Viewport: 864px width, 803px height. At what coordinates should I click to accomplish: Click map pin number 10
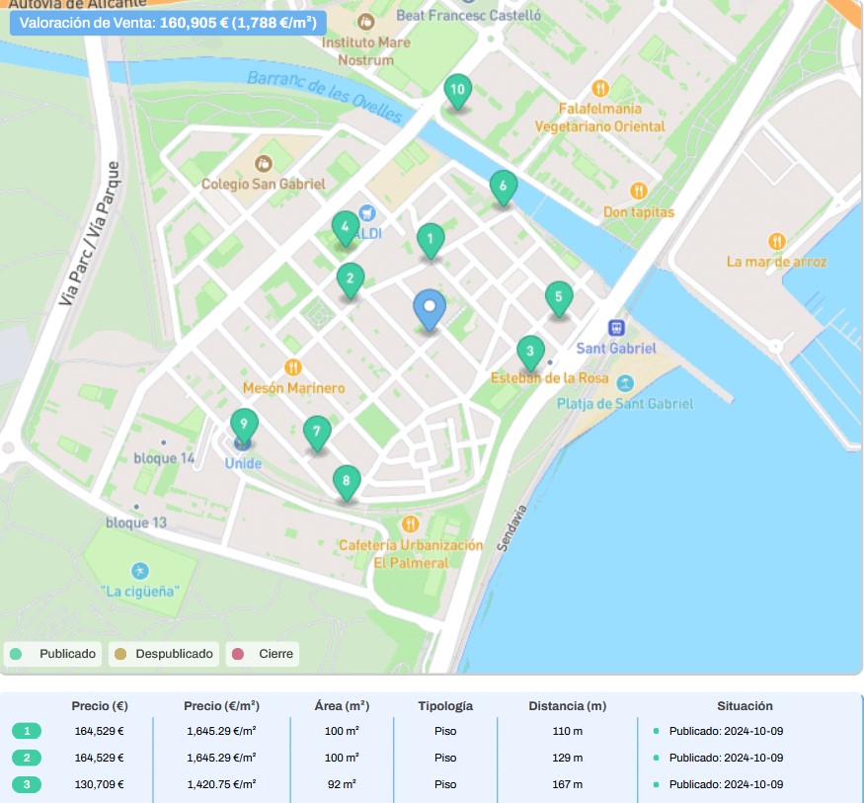pos(456,91)
